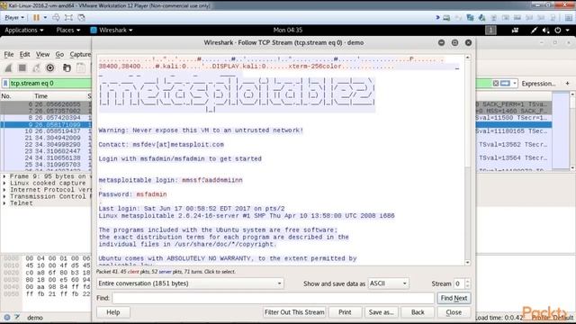The height and width of the screenshot is (324, 576).
Task: Click the stop capture square icon
Action: coord(22,68)
